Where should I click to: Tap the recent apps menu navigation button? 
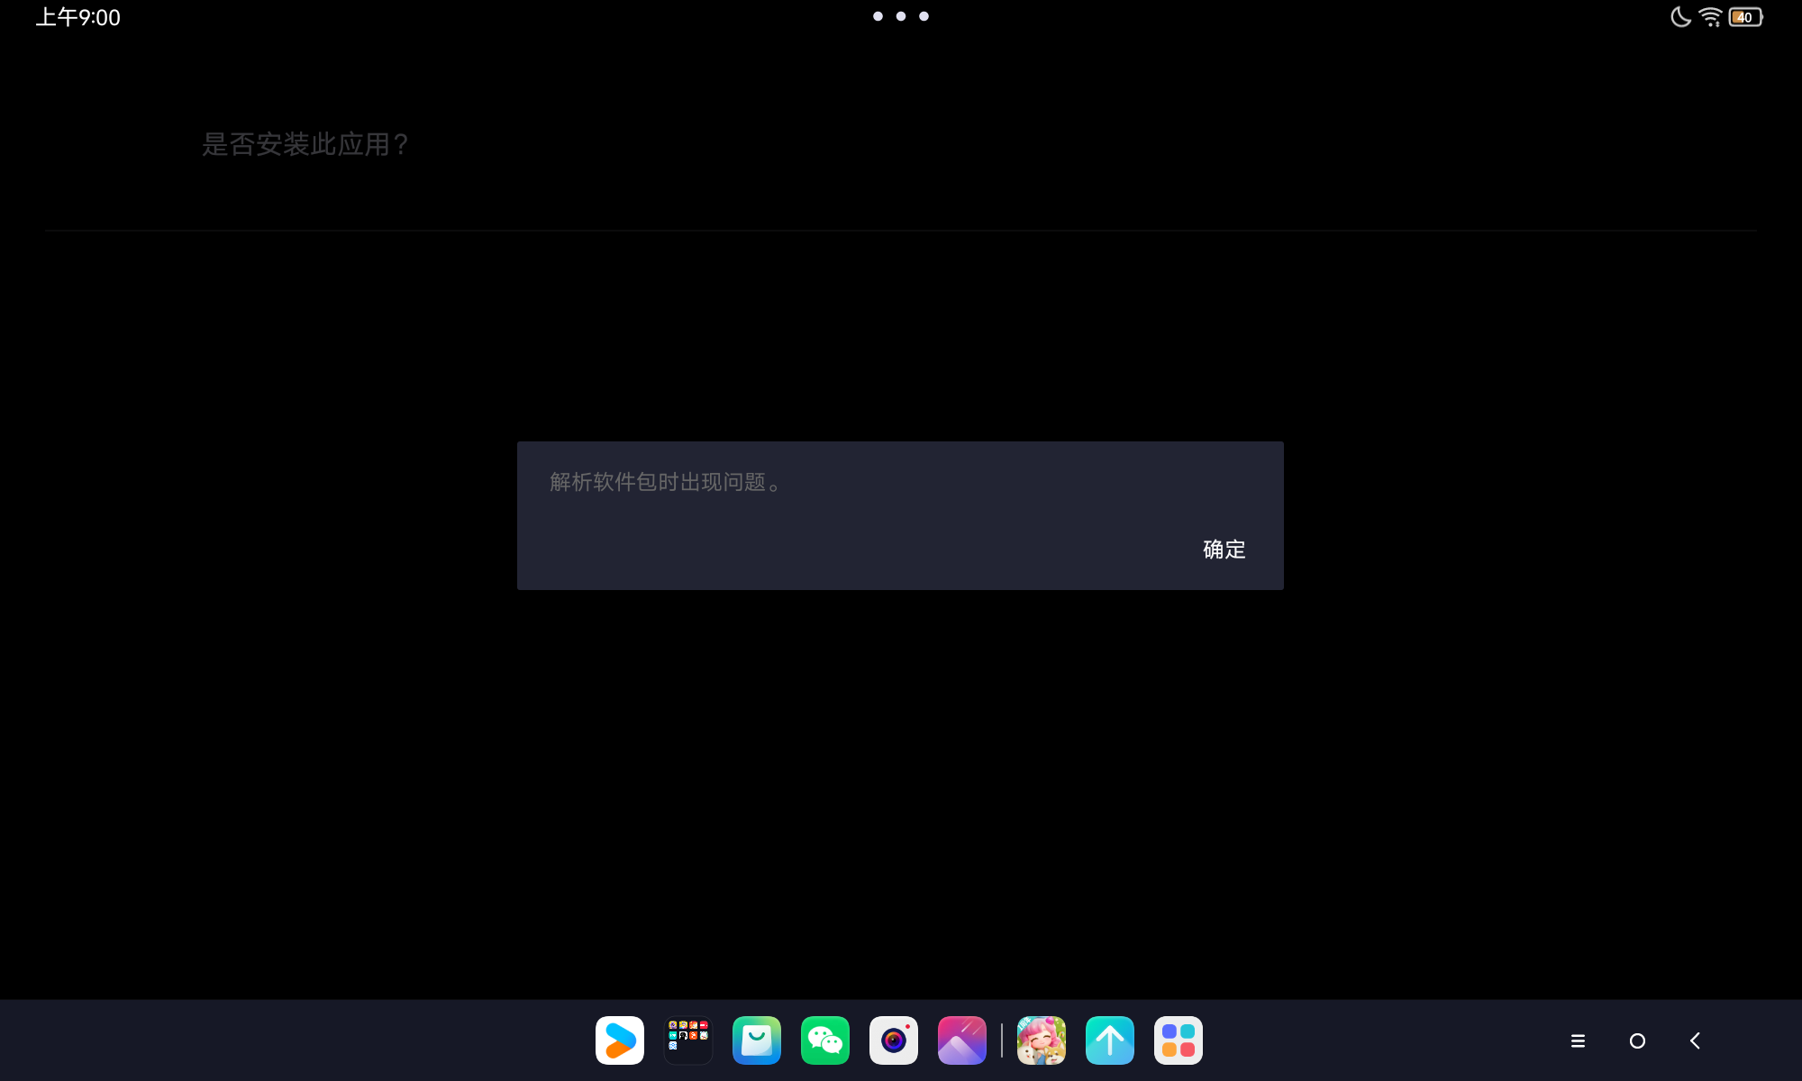pos(1578,1040)
